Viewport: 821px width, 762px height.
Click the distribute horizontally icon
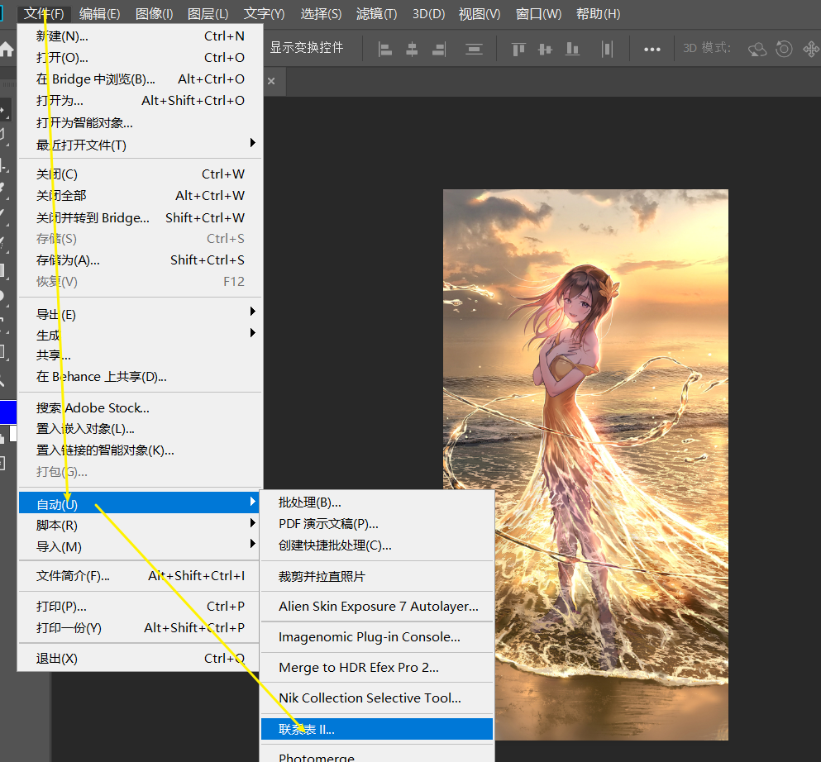click(607, 50)
